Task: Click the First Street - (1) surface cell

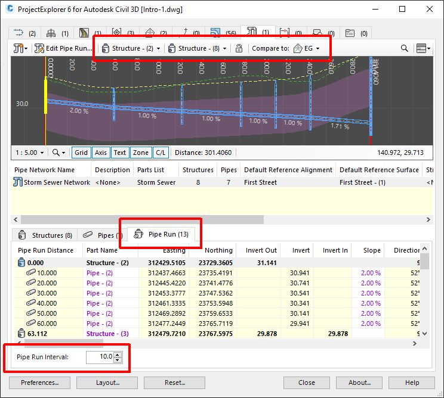Action: (362, 182)
